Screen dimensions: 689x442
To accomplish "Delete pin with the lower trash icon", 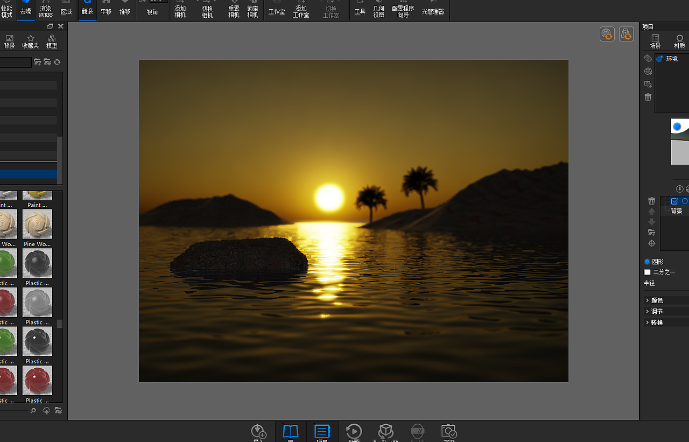I will pos(652,201).
